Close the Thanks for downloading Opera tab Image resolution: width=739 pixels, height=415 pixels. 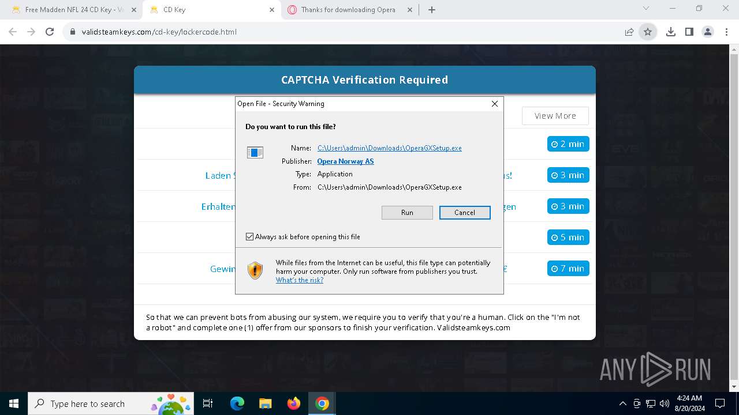410,10
